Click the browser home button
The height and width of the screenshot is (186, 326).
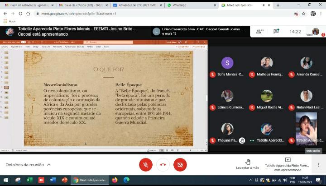[28, 14]
